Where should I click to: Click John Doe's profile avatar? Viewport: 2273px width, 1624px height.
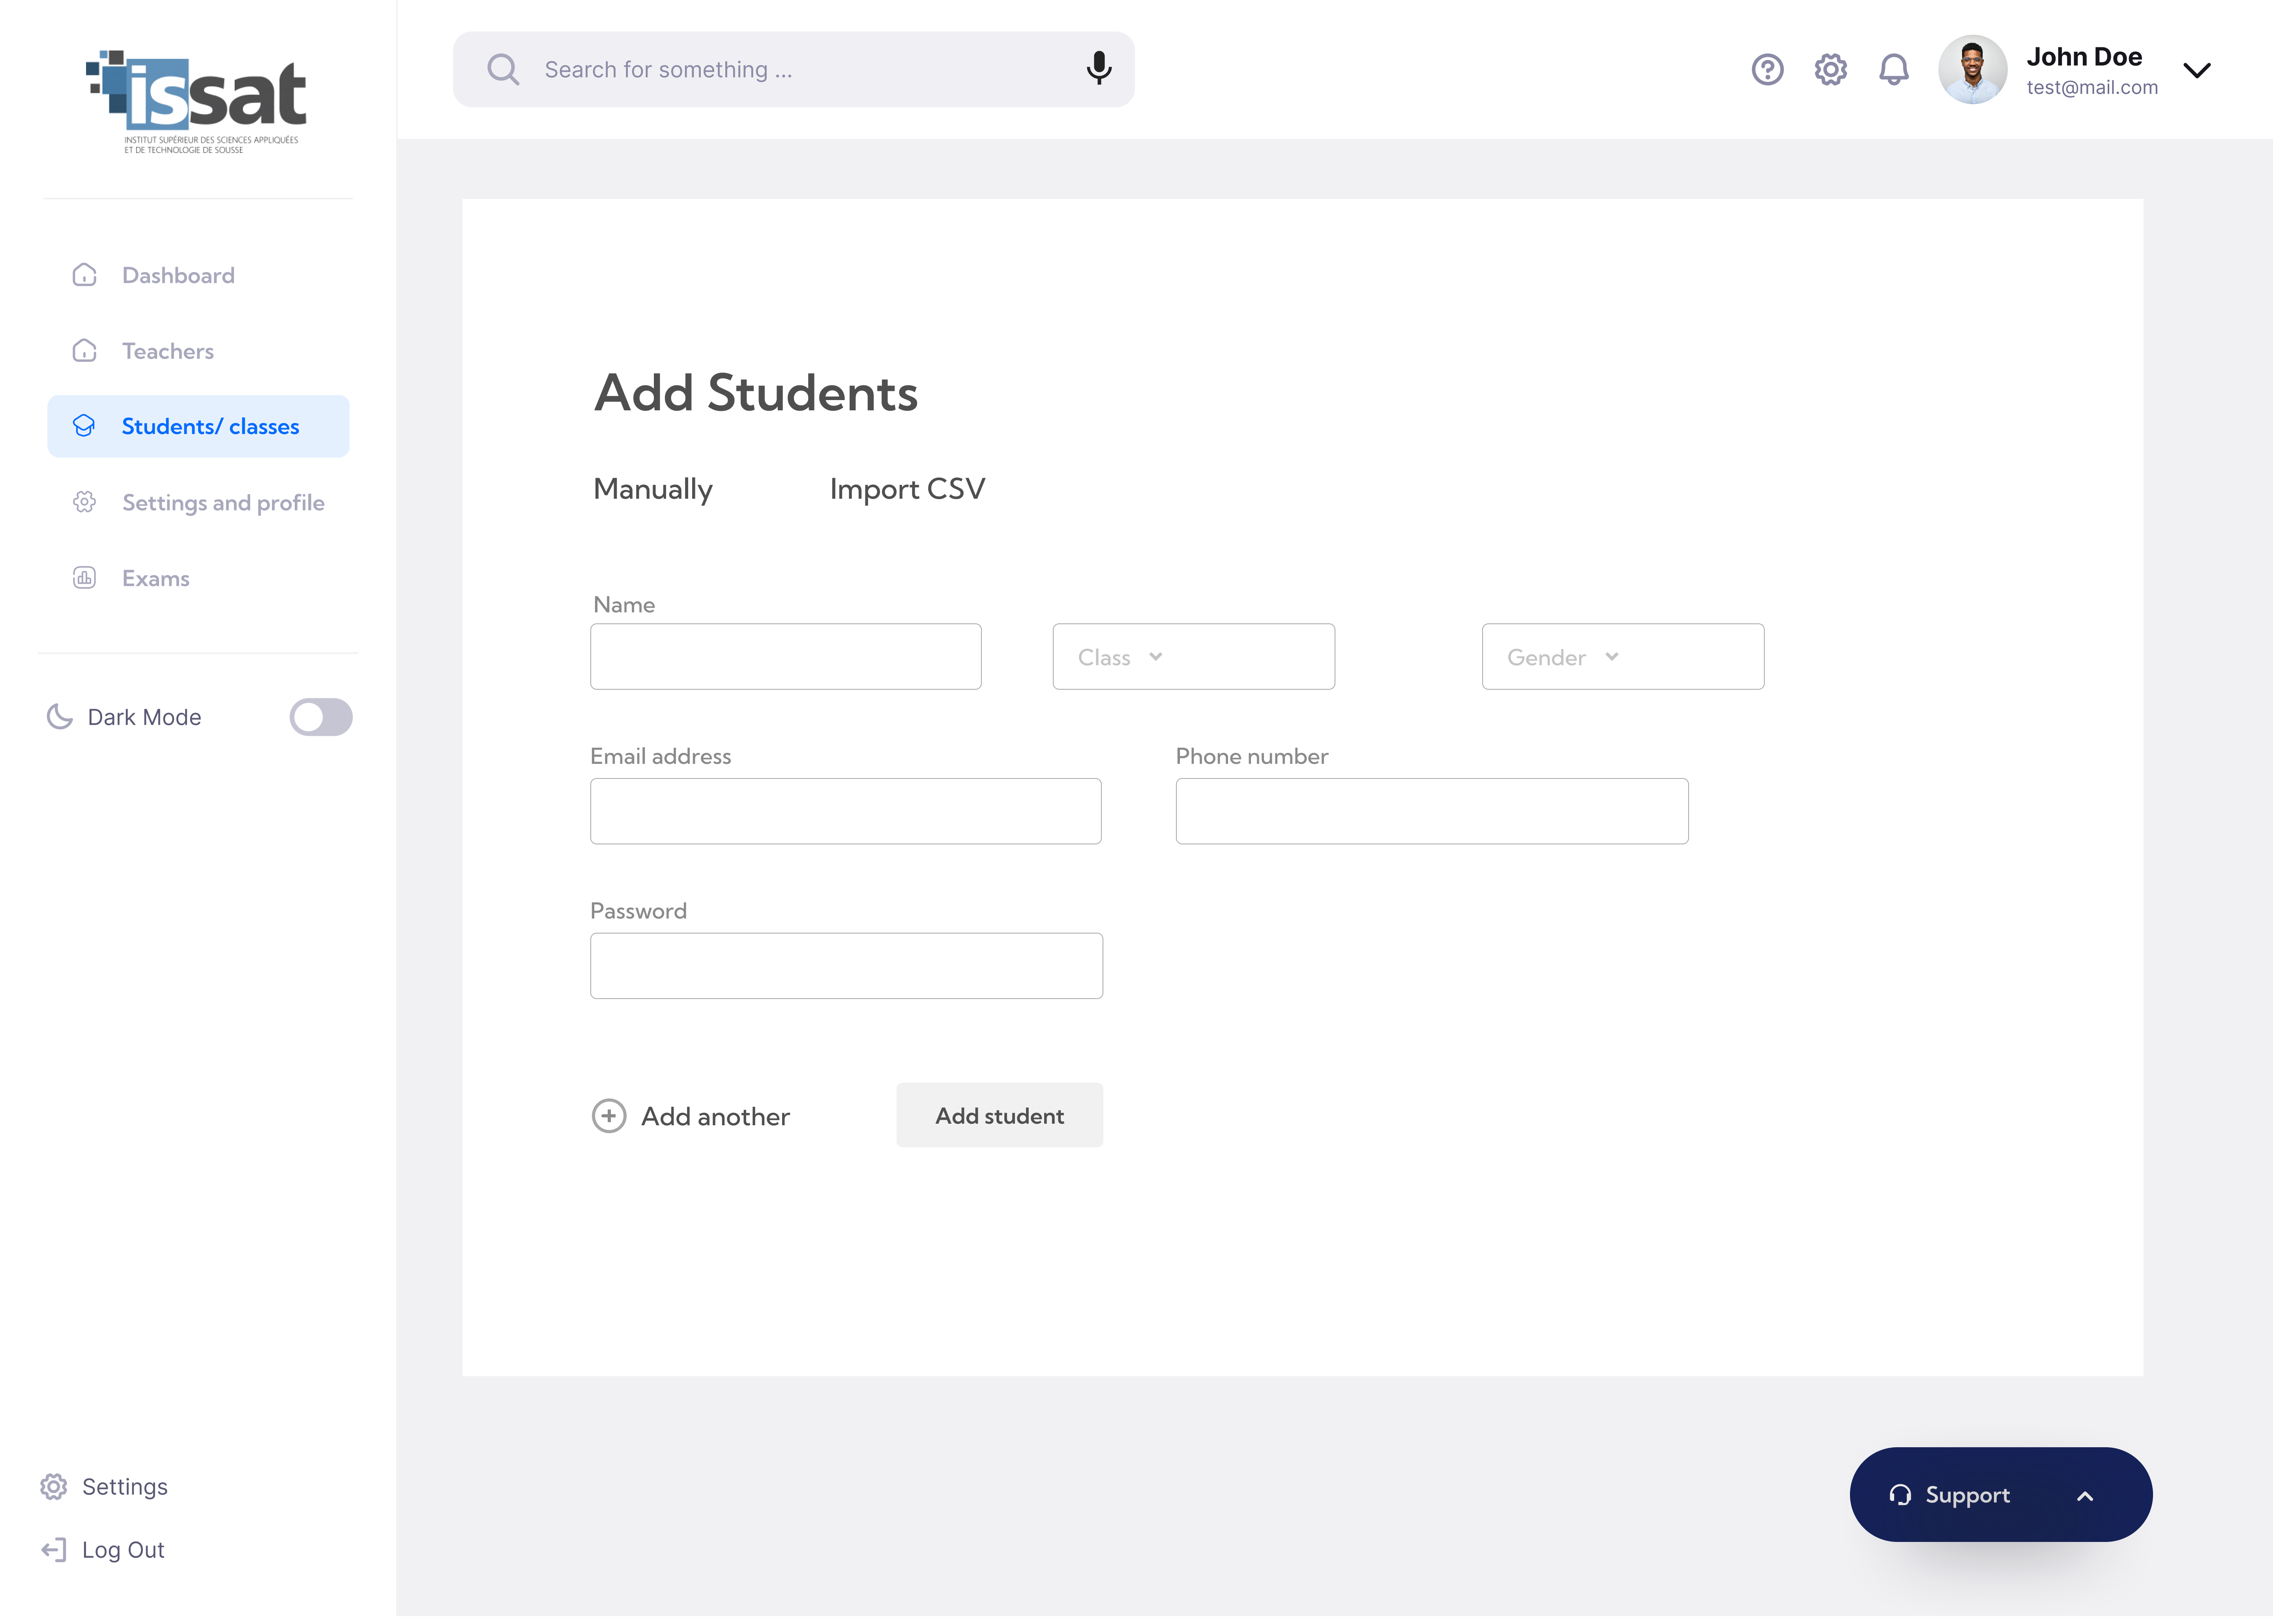pyautogui.click(x=1971, y=69)
